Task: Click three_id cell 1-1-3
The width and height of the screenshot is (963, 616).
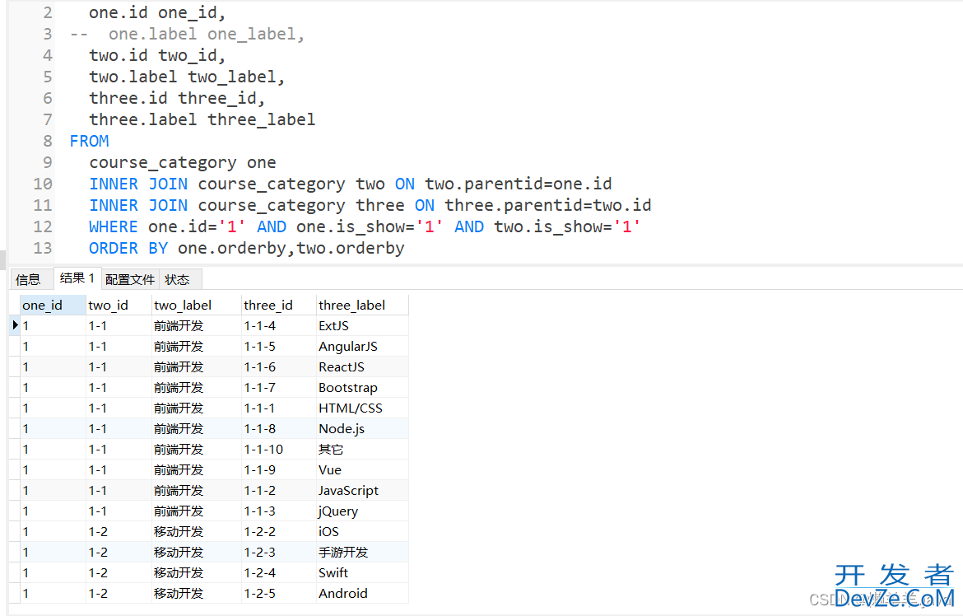Action: [279, 511]
